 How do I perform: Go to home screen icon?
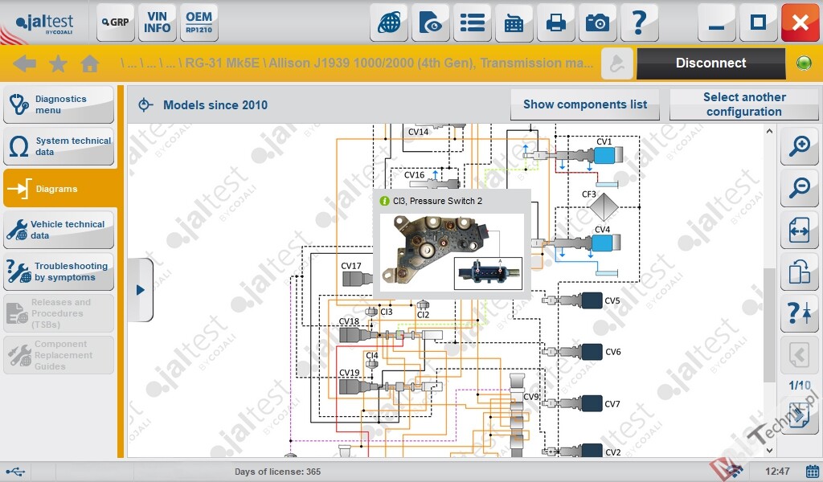point(90,63)
